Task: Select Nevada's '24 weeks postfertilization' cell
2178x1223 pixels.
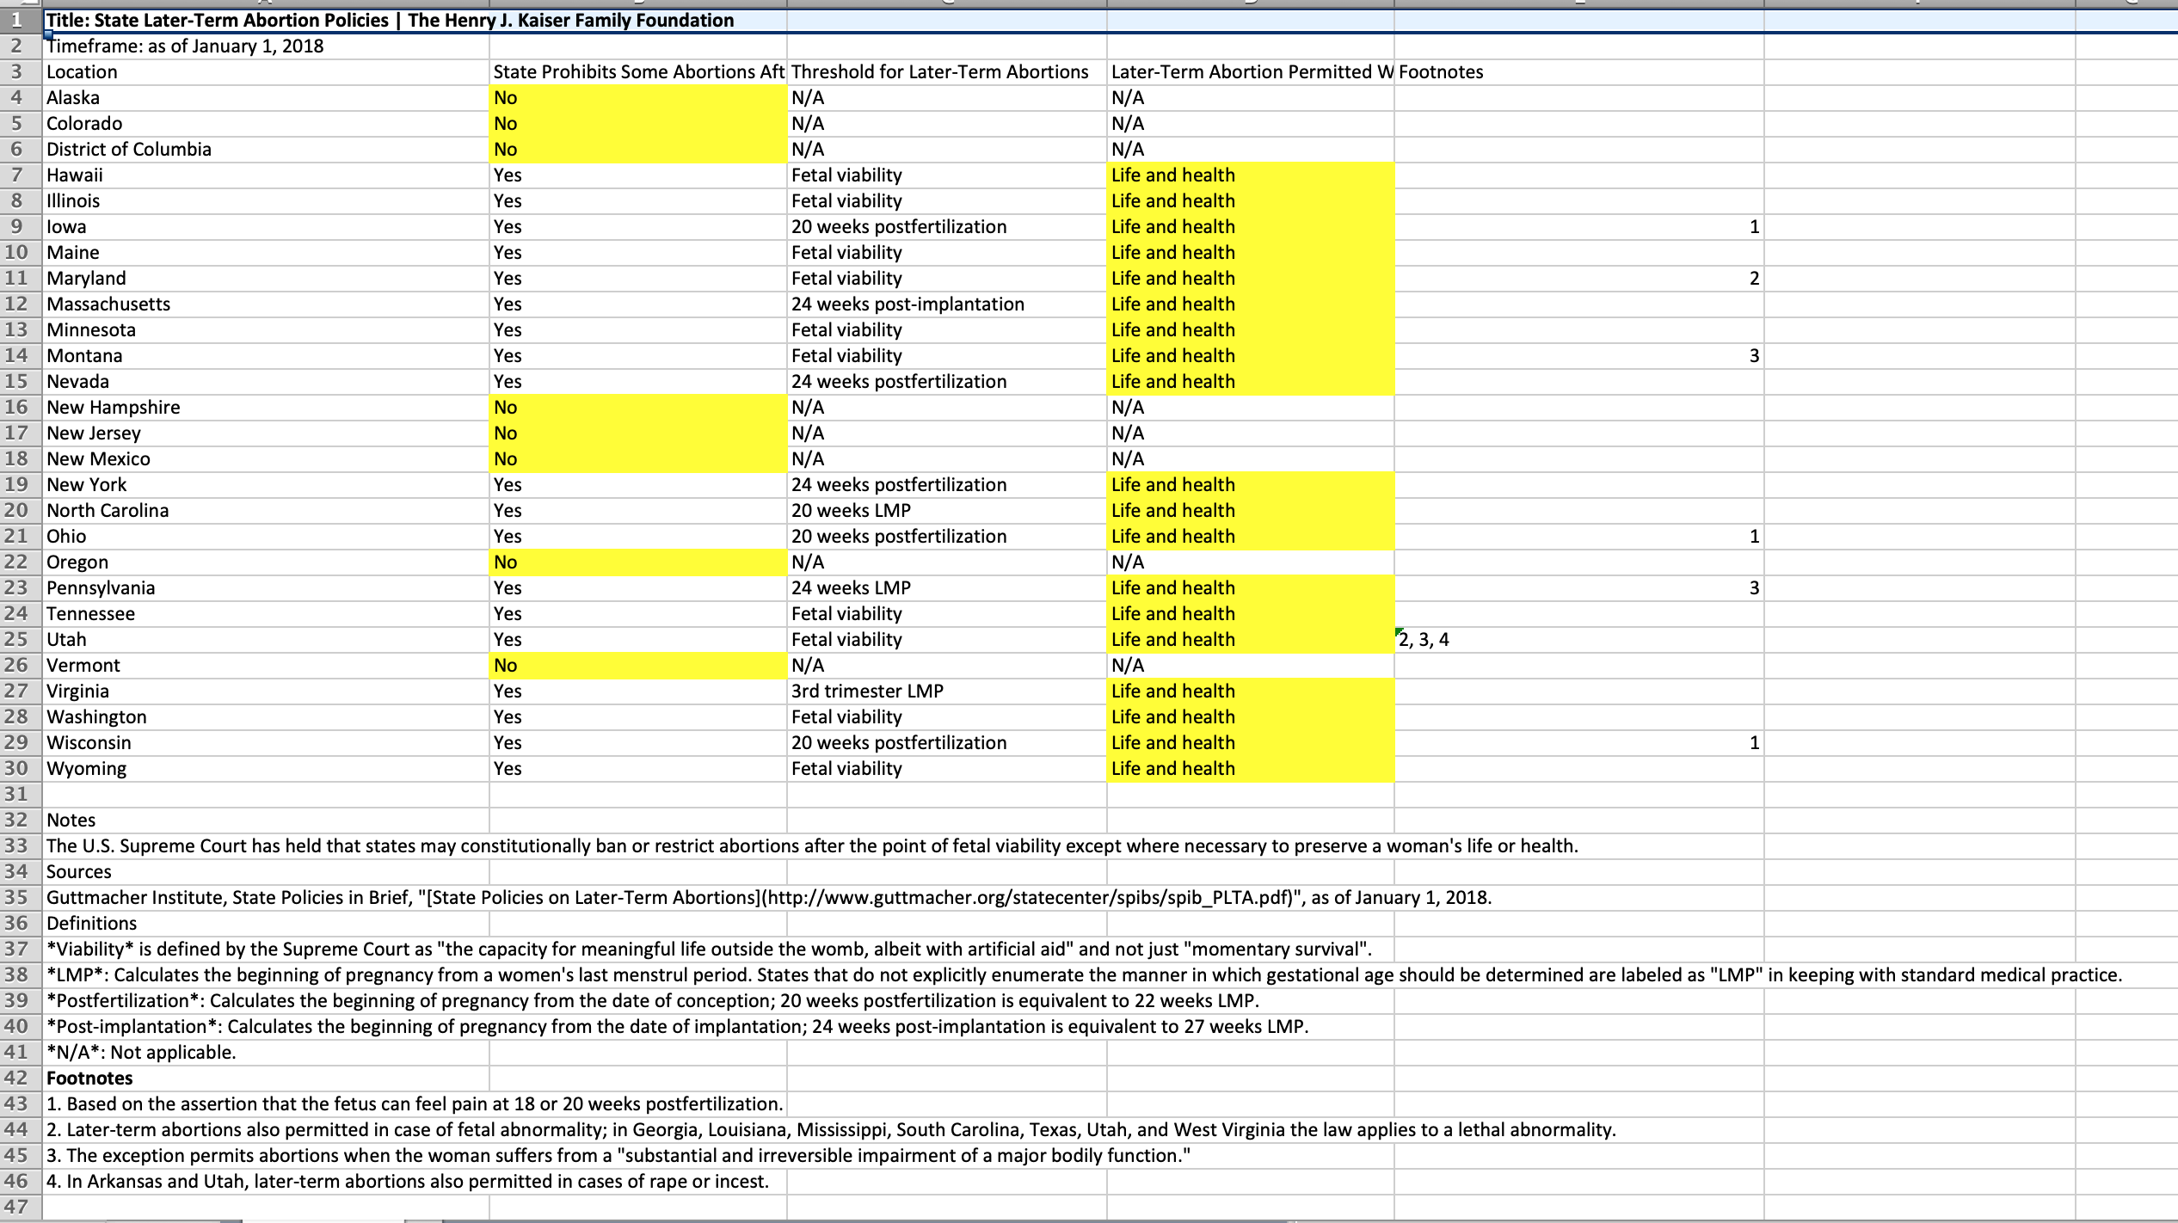Action: 946,382
